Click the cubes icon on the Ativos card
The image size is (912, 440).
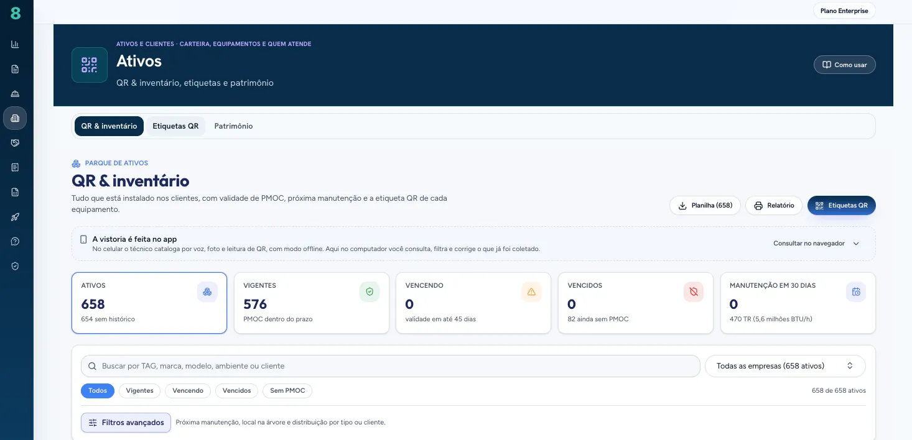[208, 292]
